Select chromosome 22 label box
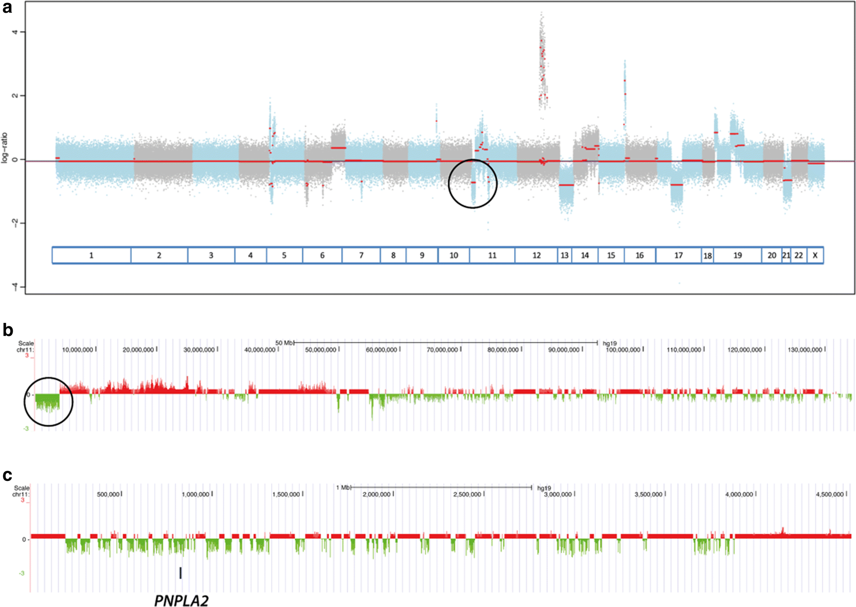This screenshot has height=607, width=856. pos(799,255)
